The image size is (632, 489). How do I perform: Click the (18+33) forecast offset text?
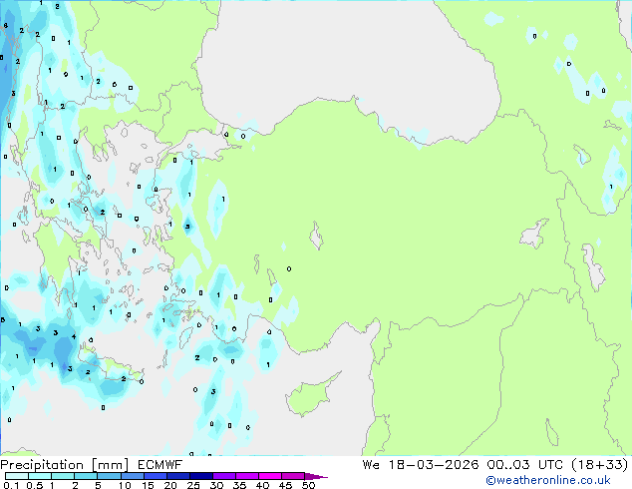600,465
